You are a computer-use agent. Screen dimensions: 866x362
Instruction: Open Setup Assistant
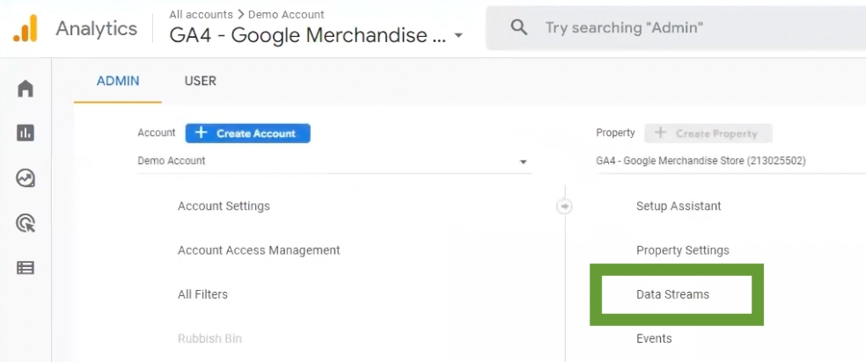(679, 206)
